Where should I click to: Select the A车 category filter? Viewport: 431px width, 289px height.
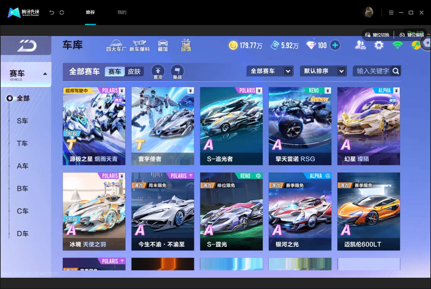pos(23,166)
